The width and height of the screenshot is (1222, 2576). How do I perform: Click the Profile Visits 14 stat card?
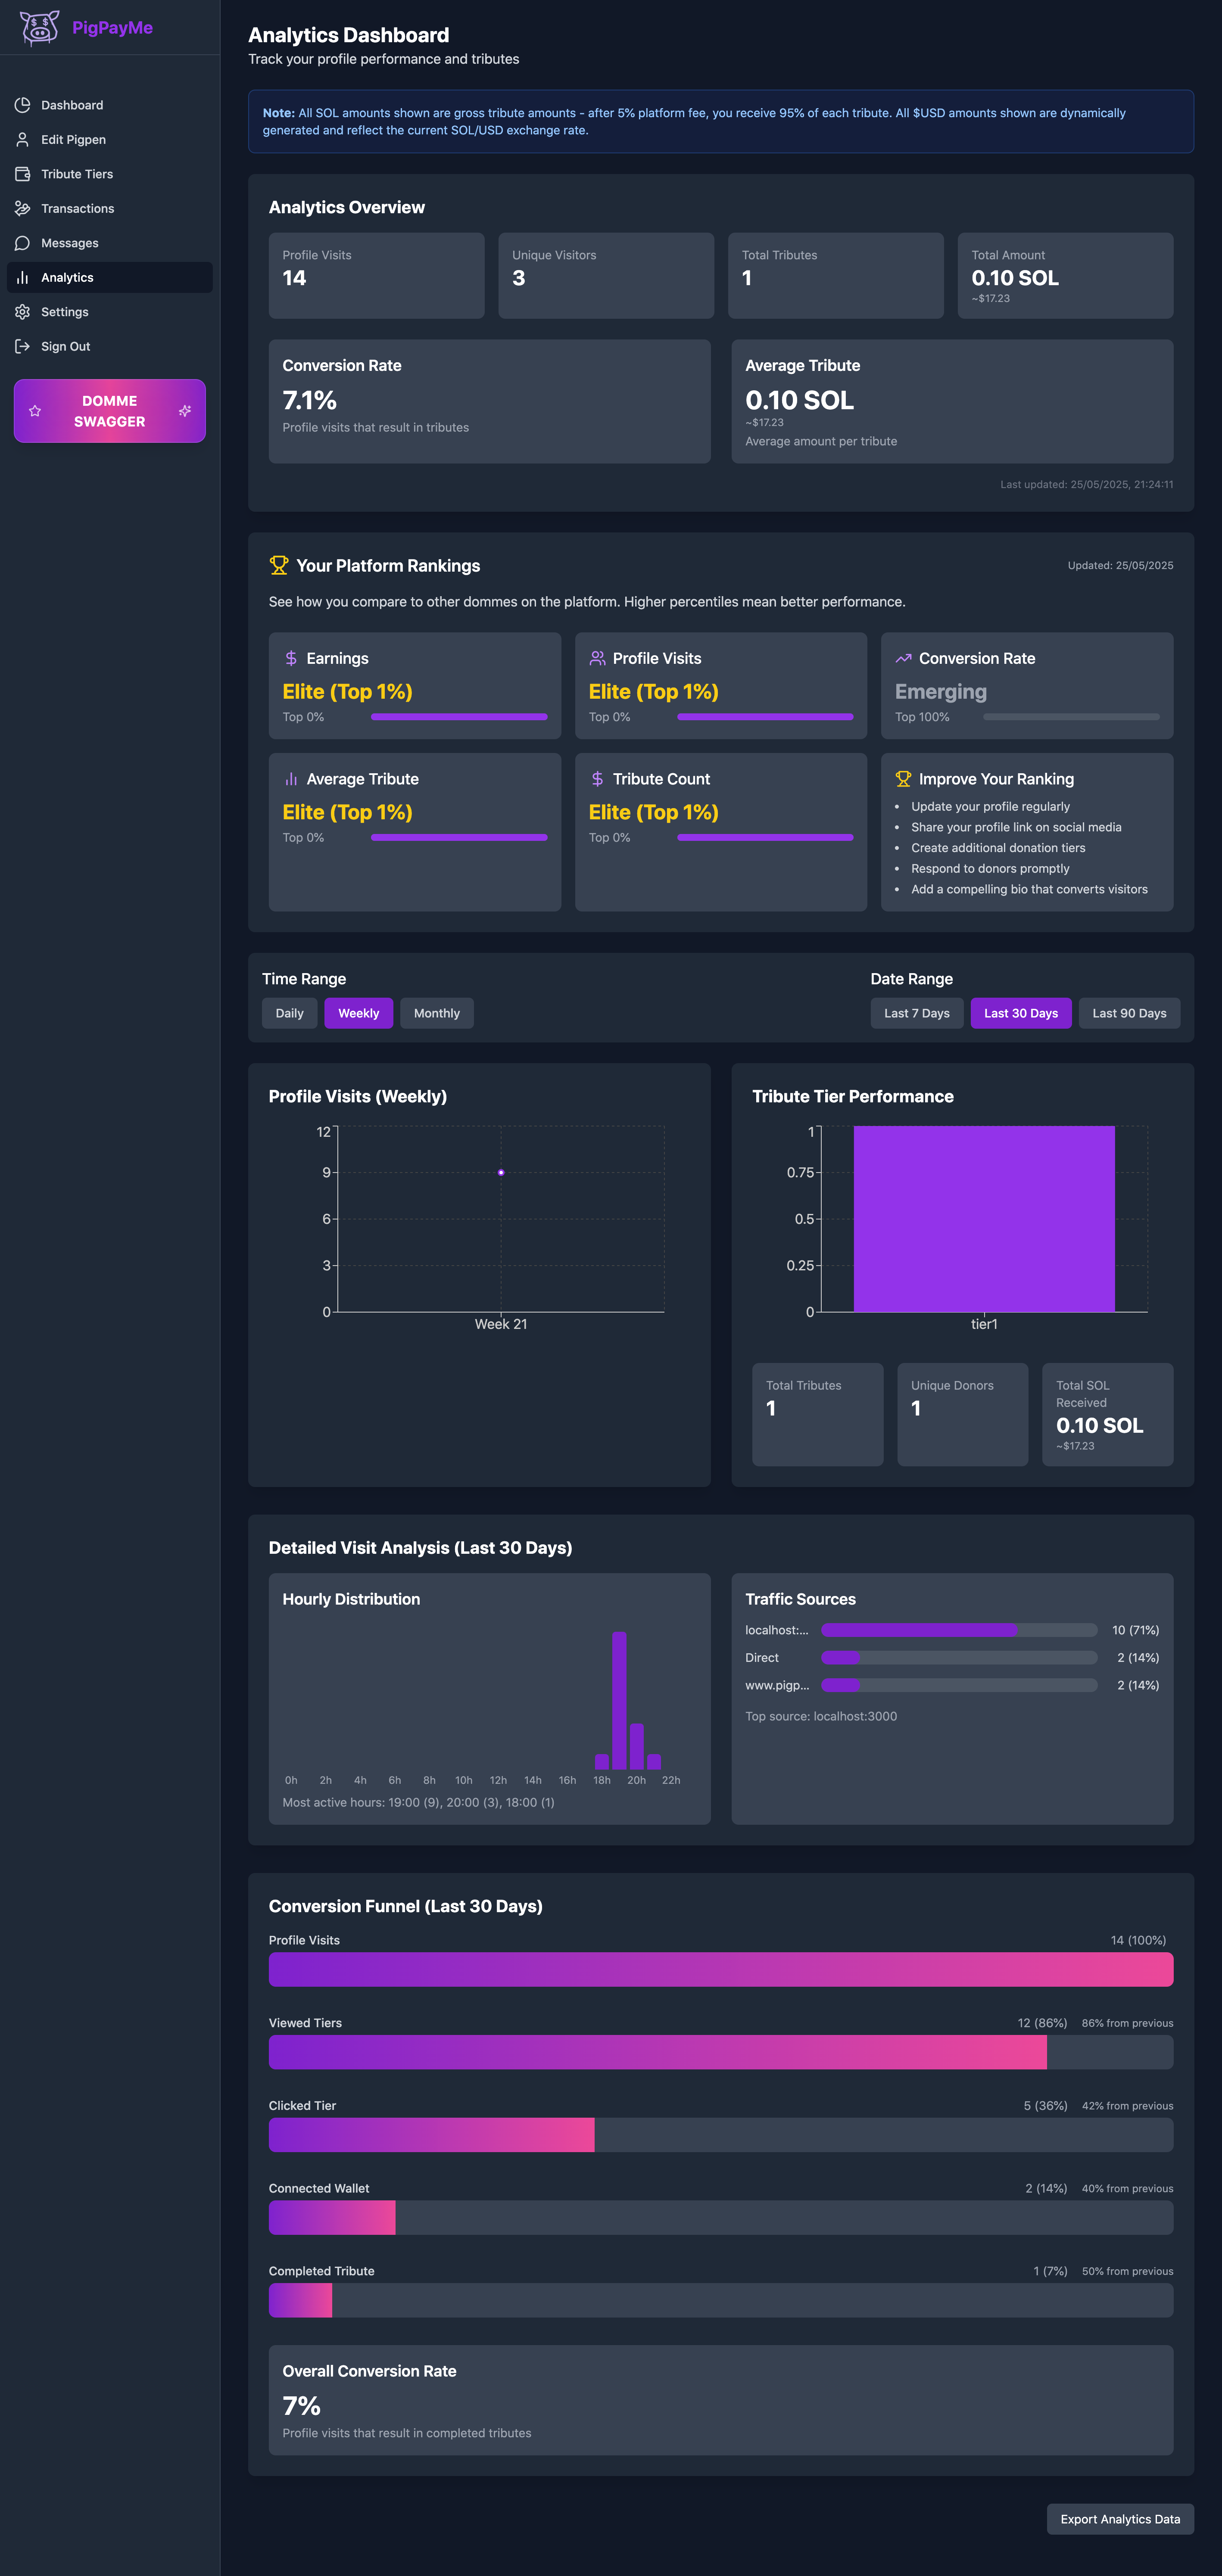pos(377,276)
